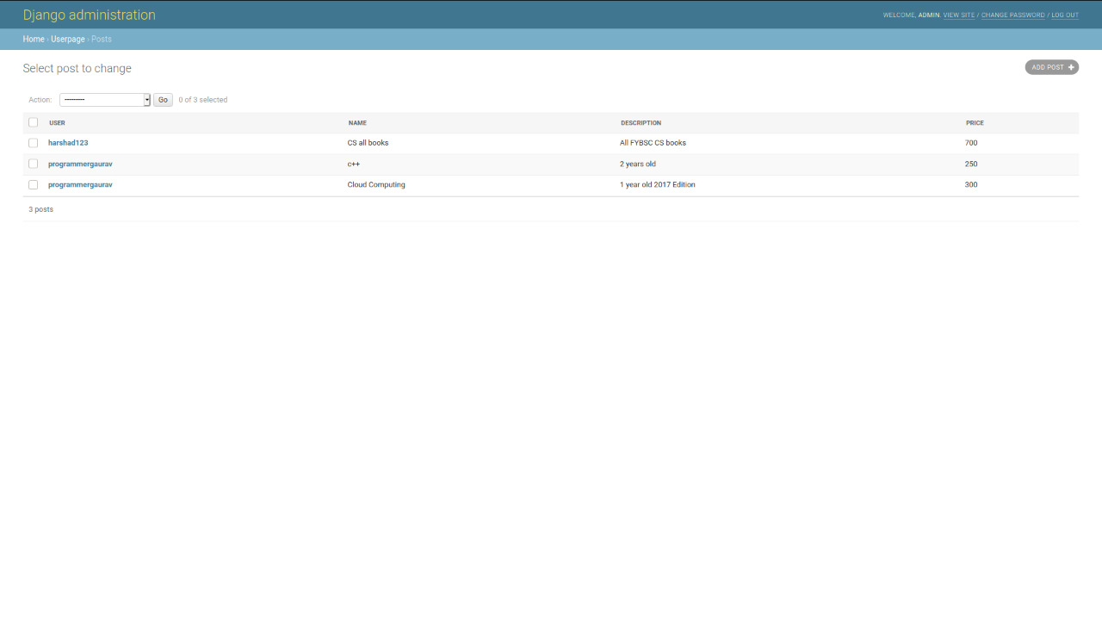Screen dimensions: 1102x620
Task: Open the Action dropdown menu
Action: tap(105, 100)
